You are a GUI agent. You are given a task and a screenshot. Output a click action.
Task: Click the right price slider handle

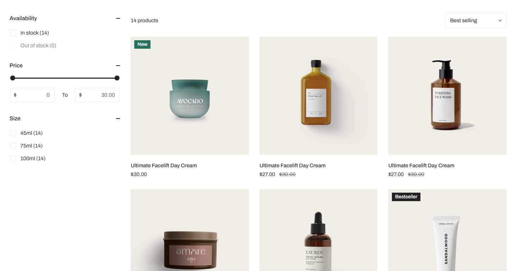pos(117,78)
